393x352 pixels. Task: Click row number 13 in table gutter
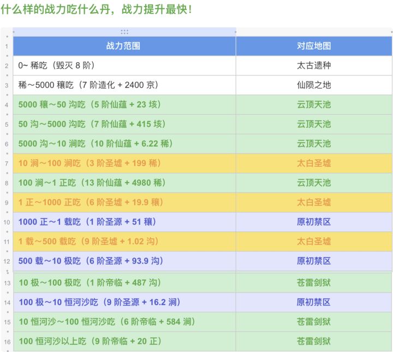7,283
